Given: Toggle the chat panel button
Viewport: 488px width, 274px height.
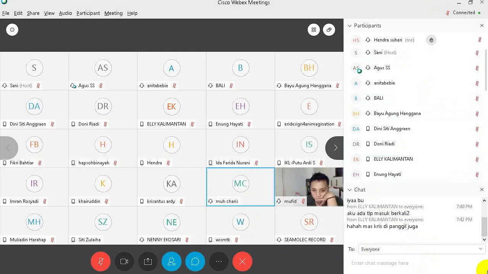Looking at the screenshot, I should coord(195,261).
